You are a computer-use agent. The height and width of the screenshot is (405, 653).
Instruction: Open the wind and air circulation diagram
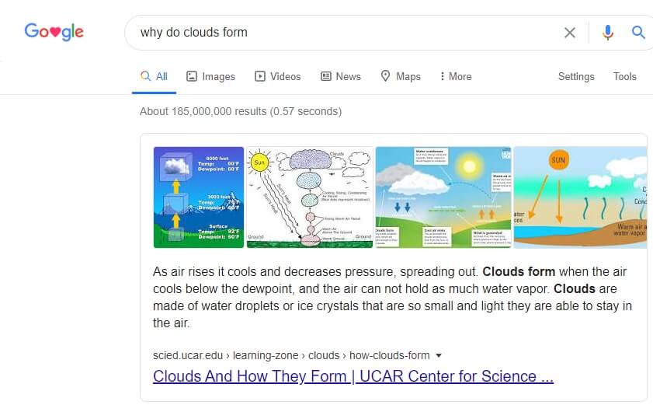coord(443,197)
